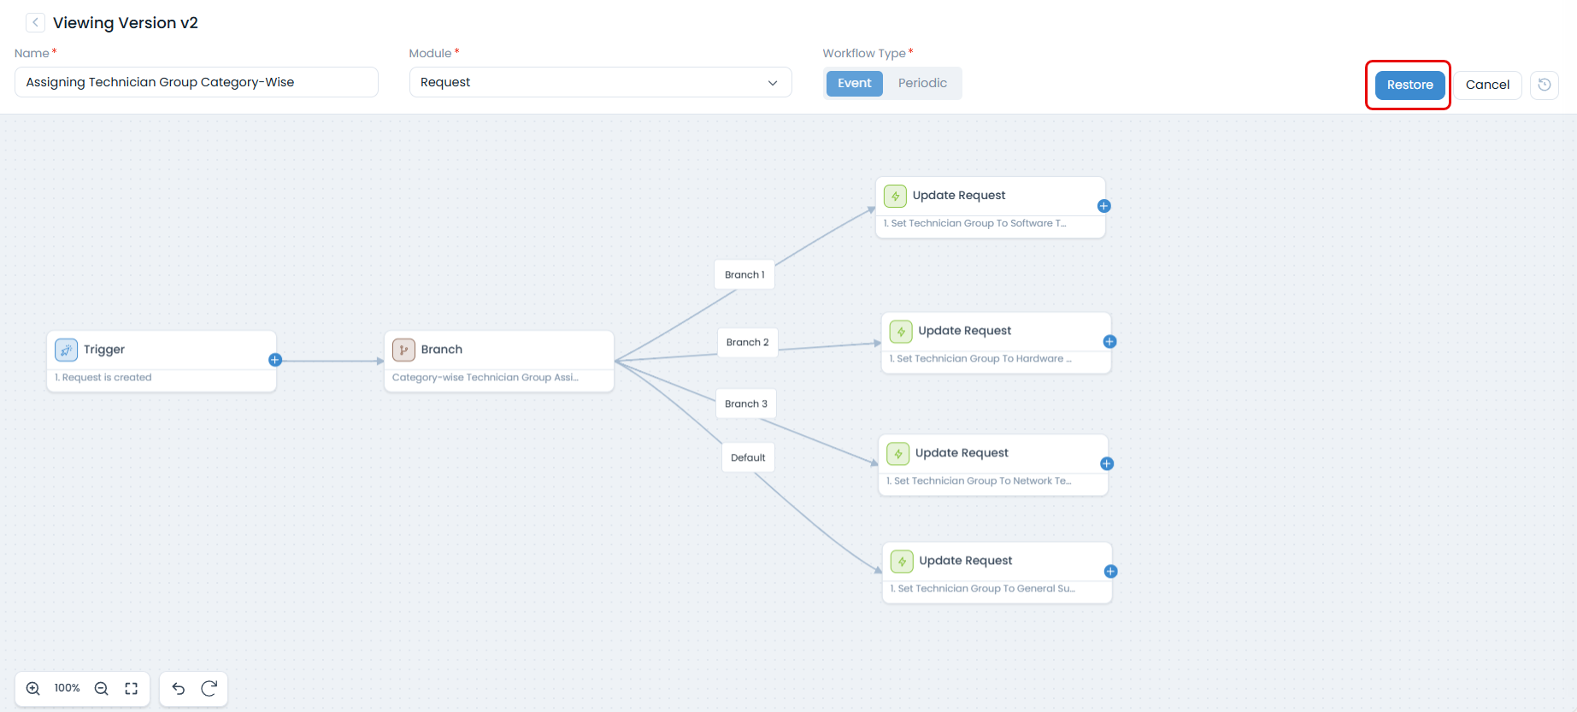The image size is (1577, 712).
Task: Open the Module dropdown showing Request
Action: point(600,83)
